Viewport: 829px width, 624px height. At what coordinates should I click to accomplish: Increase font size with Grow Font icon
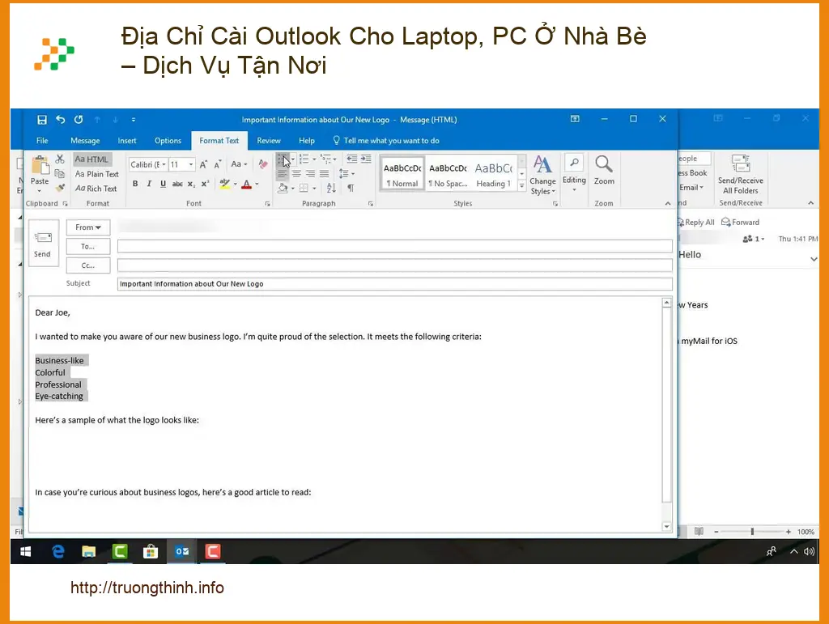coord(203,164)
